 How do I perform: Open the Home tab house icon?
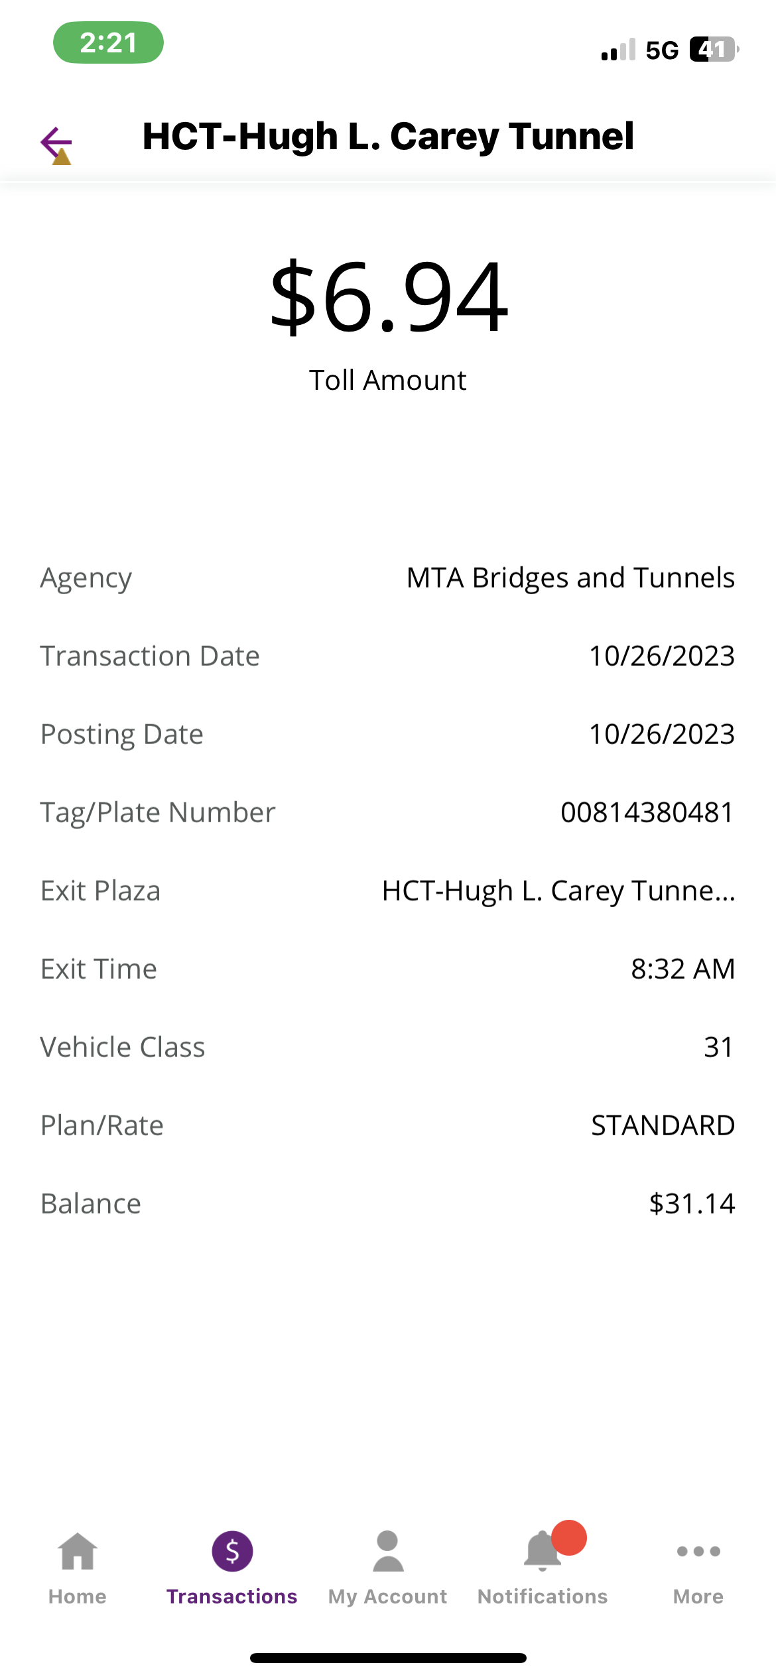click(x=78, y=1552)
